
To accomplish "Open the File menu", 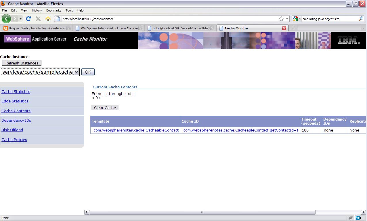I will pyautogui.click(x=4, y=10).
